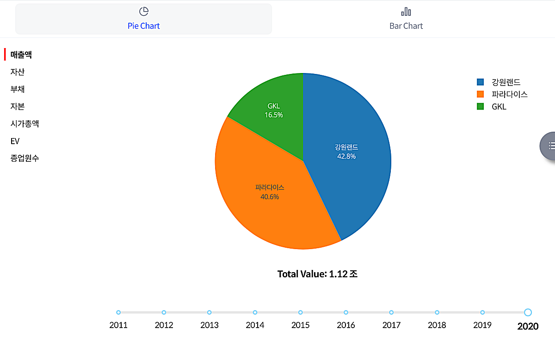Screen dimensions: 555x342
Task: Toggle 파라다이스 legend label
Action: 510,94
